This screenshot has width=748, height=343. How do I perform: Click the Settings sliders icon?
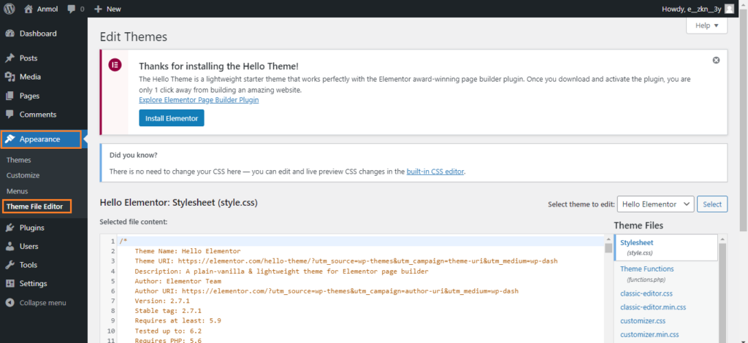click(x=9, y=283)
